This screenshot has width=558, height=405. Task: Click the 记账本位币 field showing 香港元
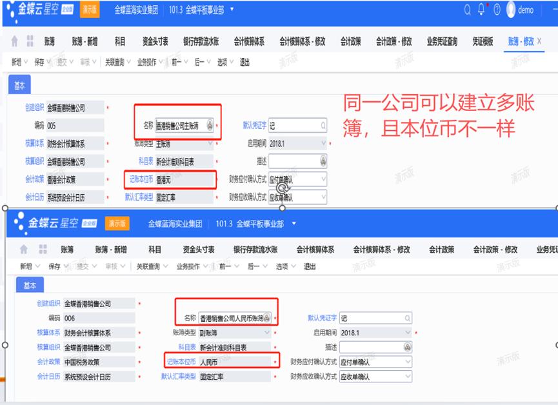[x=184, y=180]
